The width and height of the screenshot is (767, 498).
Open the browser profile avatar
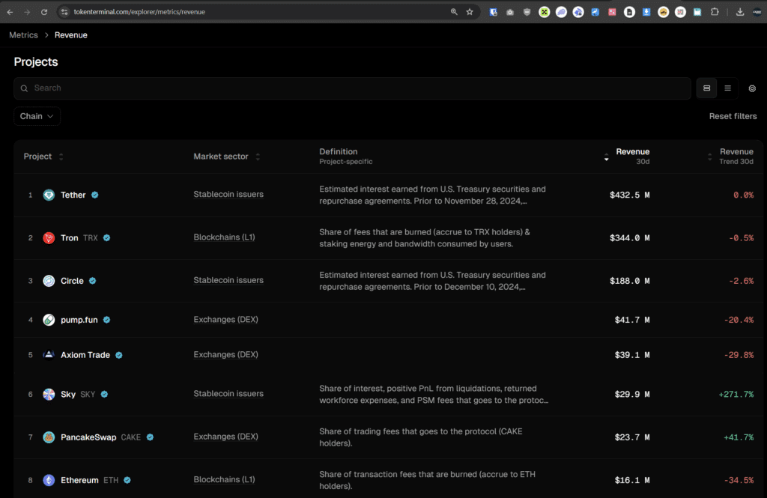point(757,12)
